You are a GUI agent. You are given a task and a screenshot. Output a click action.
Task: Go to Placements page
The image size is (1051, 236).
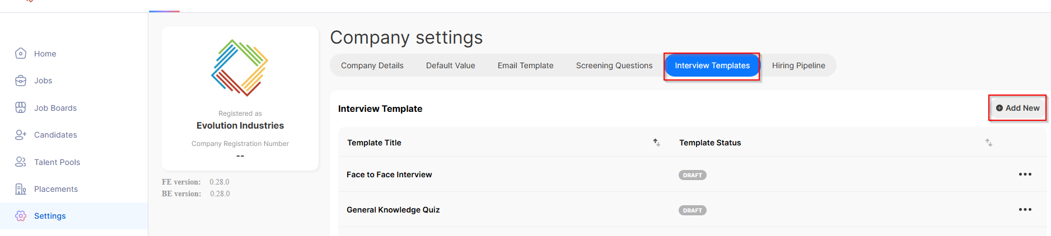tap(56, 189)
